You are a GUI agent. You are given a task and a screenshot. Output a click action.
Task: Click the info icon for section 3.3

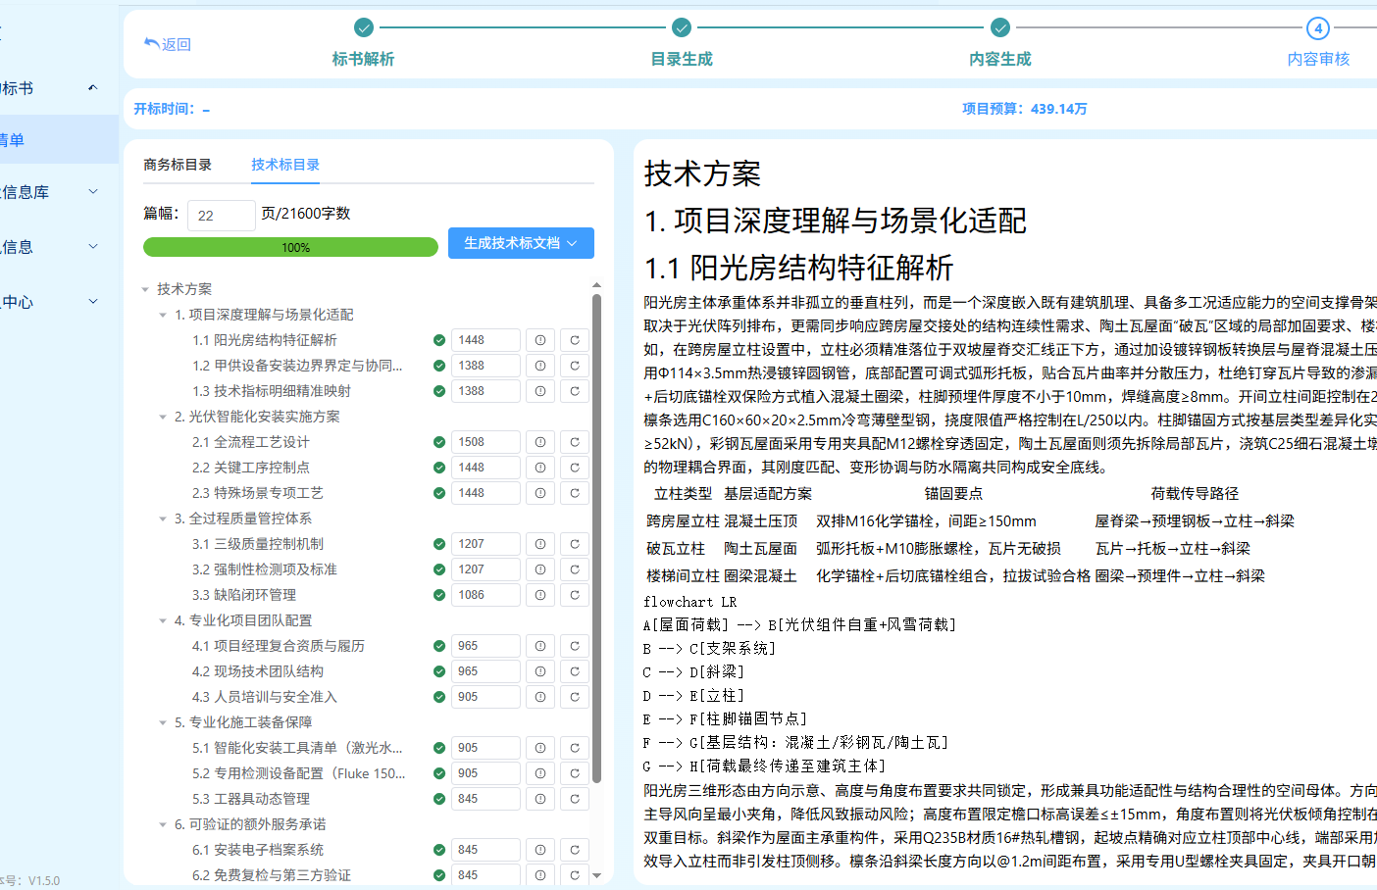click(540, 595)
